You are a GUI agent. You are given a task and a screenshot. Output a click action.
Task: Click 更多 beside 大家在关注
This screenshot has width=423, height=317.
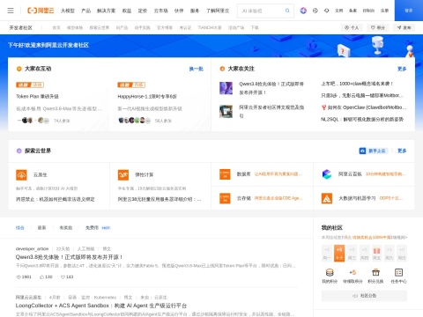[402, 69]
